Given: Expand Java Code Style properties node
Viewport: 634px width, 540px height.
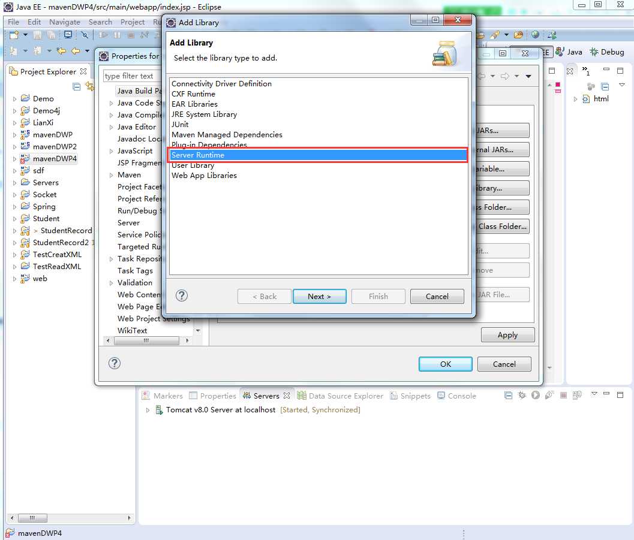Looking at the screenshot, I should click(111, 104).
